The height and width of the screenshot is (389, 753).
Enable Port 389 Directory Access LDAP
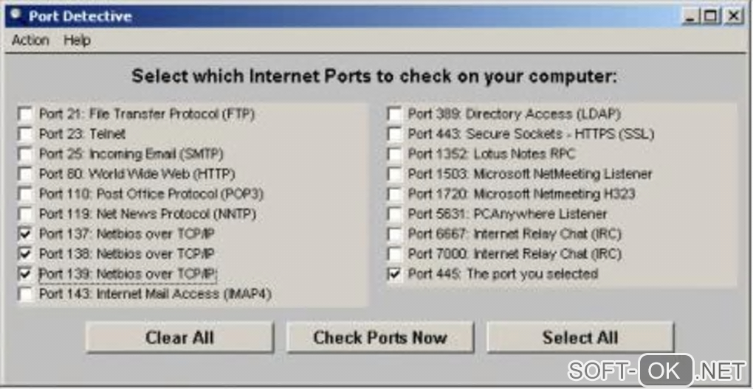pyautogui.click(x=395, y=114)
